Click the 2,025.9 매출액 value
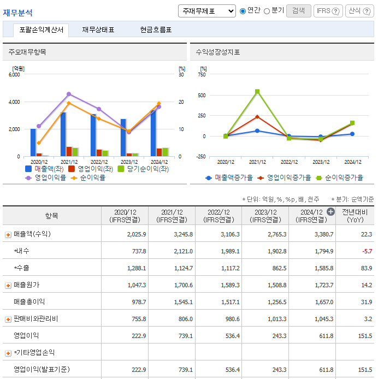Screen dimensions: 378x379 [137, 234]
